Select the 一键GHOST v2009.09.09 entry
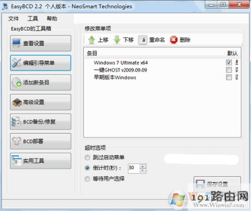This screenshot has height=211, width=251. tap(120, 70)
